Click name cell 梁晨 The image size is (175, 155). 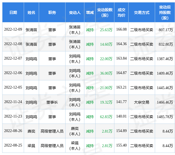click(x=31, y=146)
